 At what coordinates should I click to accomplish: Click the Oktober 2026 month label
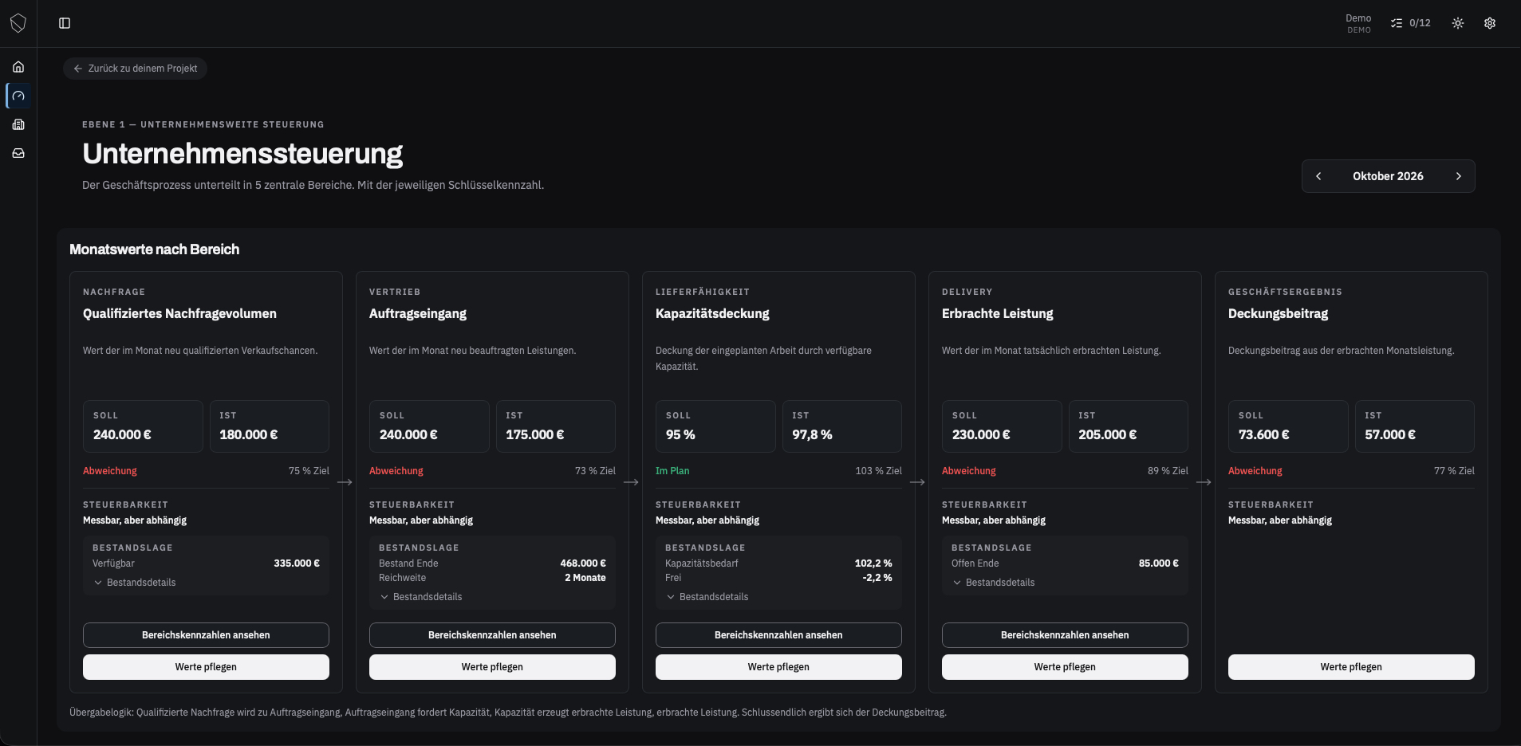point(1388,176)
